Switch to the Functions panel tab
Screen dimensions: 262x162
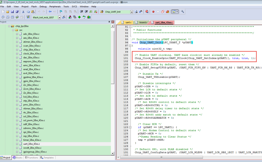[32, 158]
